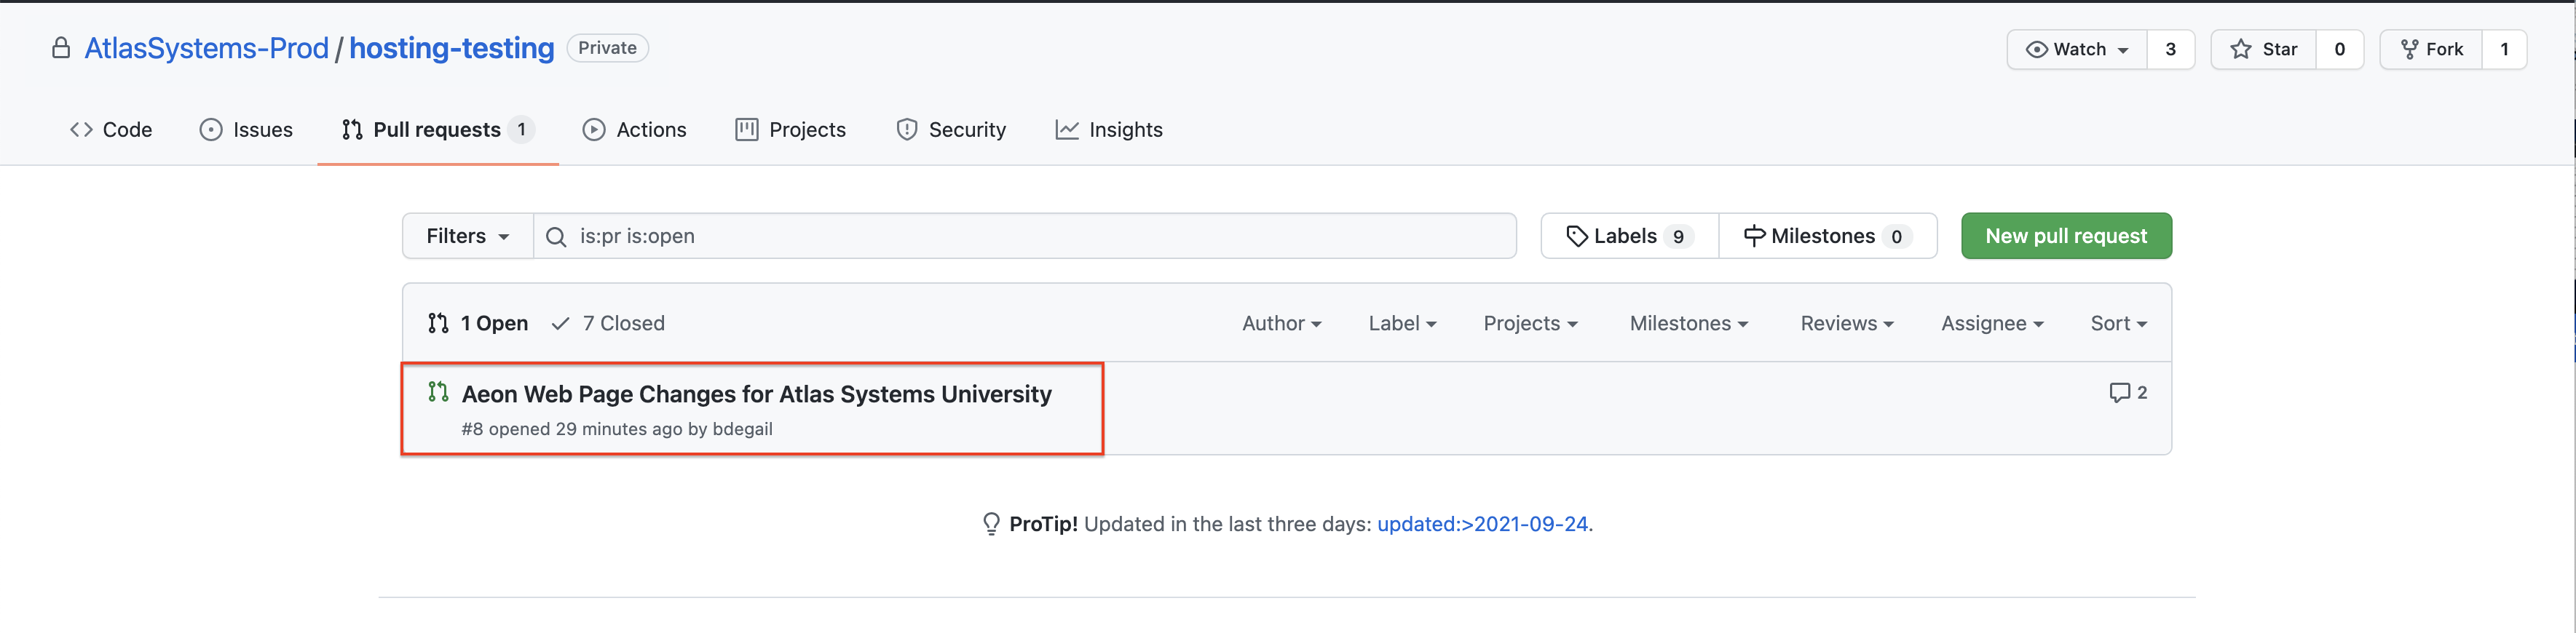The image size is (2576, 633).
Task: Filter by Assignee dropdown
Action: [1991, 323]
